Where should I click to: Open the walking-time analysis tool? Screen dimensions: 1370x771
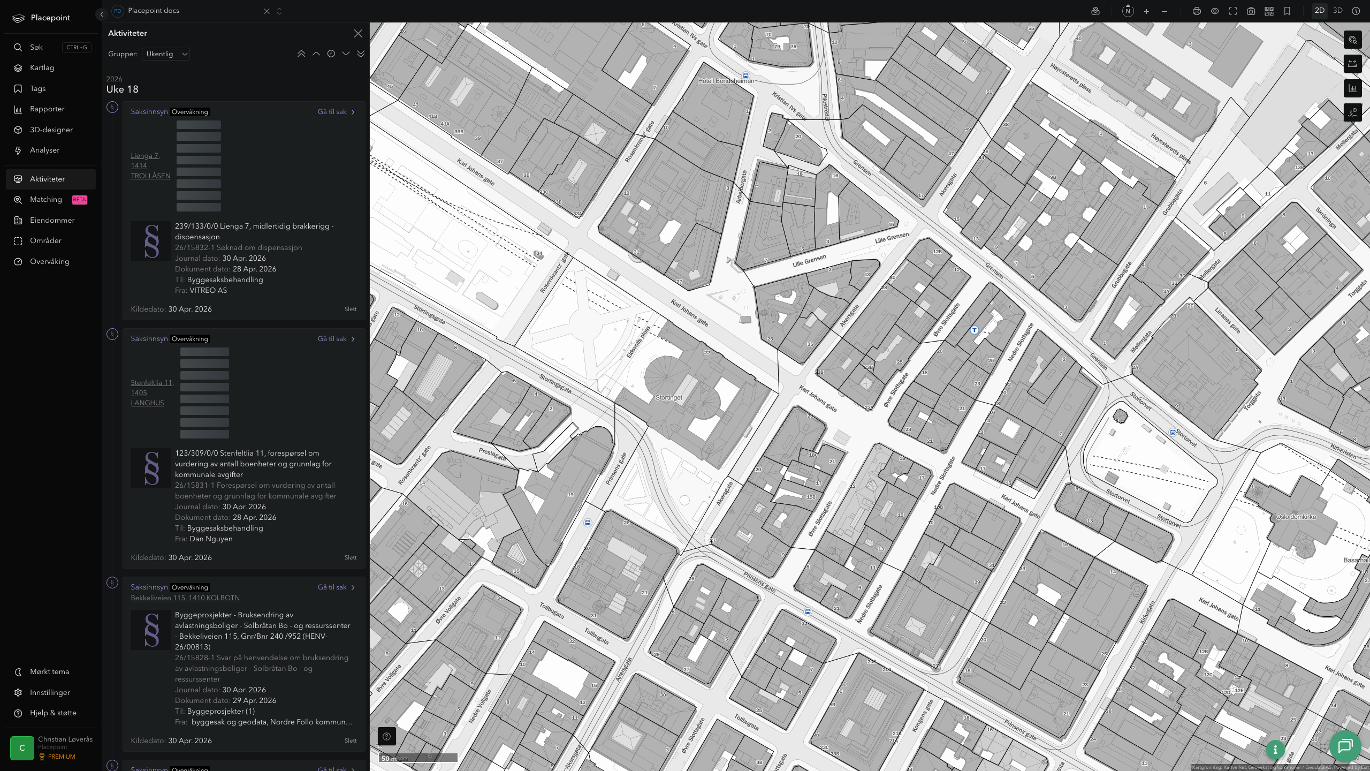(x=1353, y=112)
